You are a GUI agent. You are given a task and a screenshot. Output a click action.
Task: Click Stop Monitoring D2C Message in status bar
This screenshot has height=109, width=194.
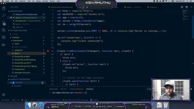pos(75,100)
